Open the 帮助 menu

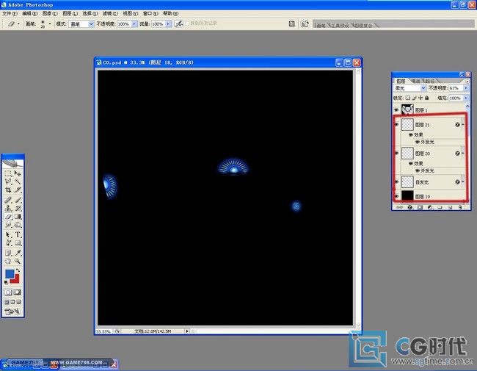[171, 13]
